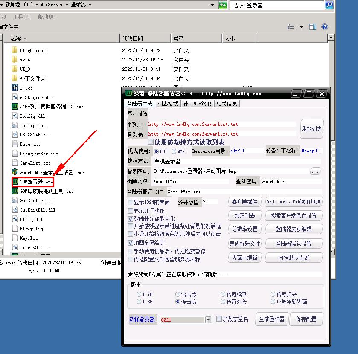Open the 工具(T) menu

point(22,17)
